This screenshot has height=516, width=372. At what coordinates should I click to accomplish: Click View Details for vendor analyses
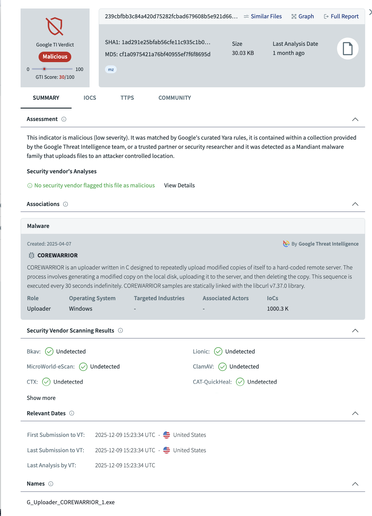[179, 185]
